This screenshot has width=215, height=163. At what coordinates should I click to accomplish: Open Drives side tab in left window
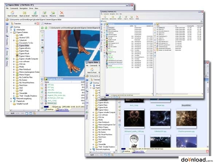(7, 51)
